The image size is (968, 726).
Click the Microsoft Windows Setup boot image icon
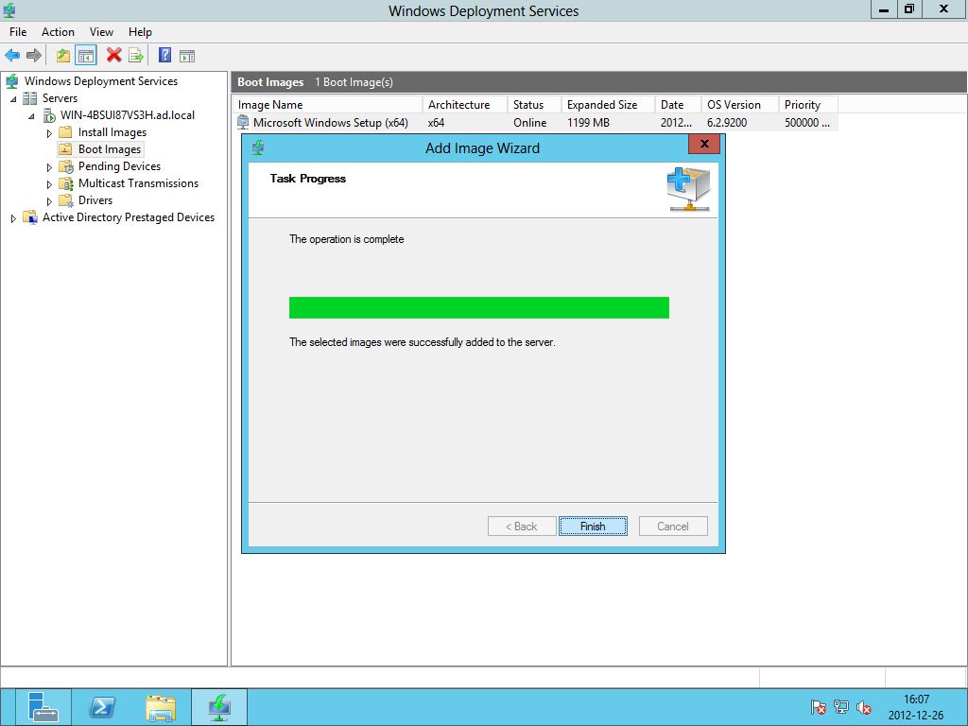tap(243, 122)
